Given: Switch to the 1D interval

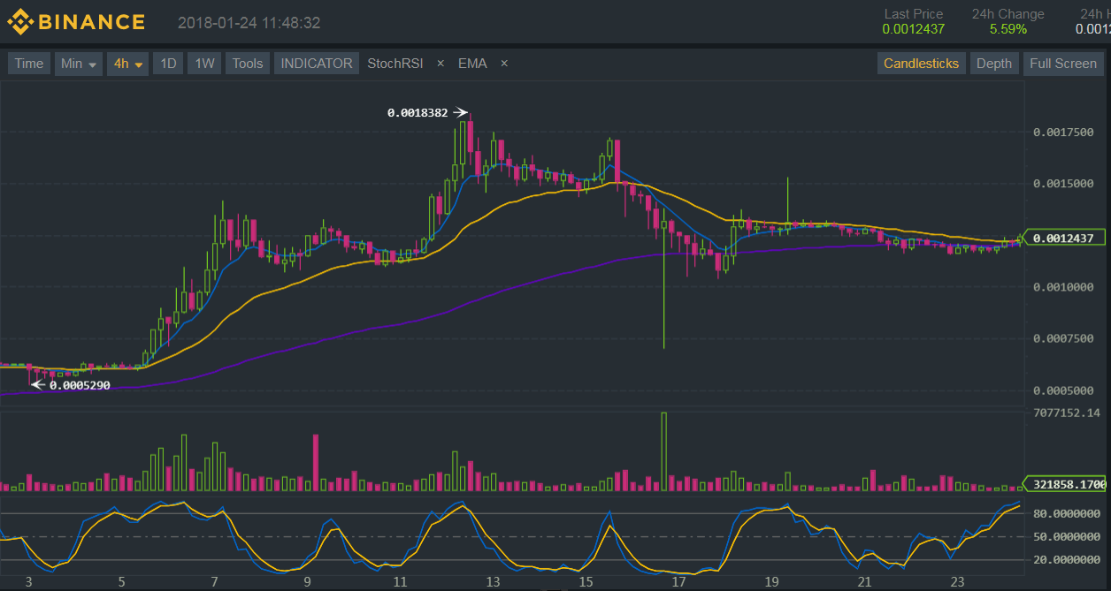Looking at the screenshot, I should pyautogui.click(x=168, y=64).
